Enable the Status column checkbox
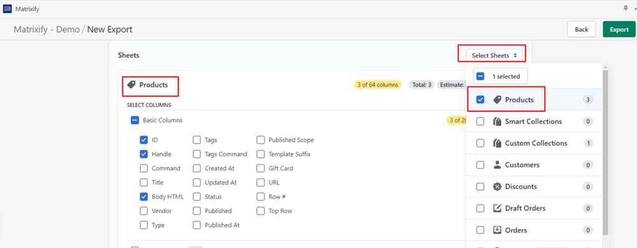 pyautogui.click(x=197, y=196)
